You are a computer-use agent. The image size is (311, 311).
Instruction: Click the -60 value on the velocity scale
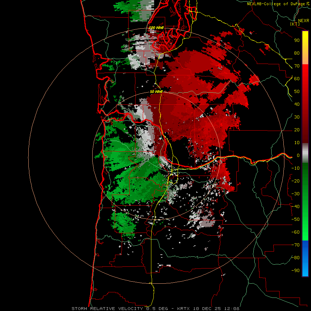(x=295, y=232)
